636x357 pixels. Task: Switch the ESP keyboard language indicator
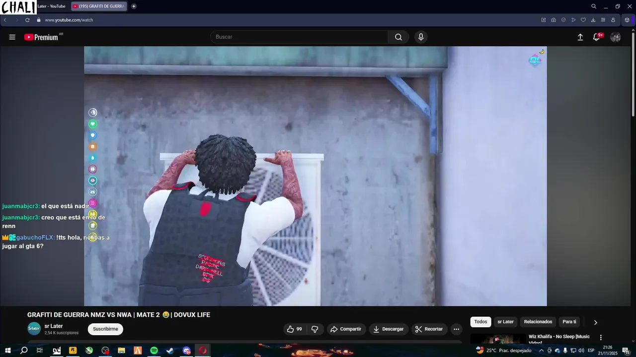(591, 351)
